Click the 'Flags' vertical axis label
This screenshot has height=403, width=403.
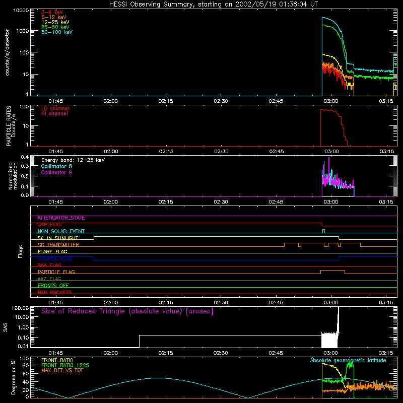coord(21,251)
